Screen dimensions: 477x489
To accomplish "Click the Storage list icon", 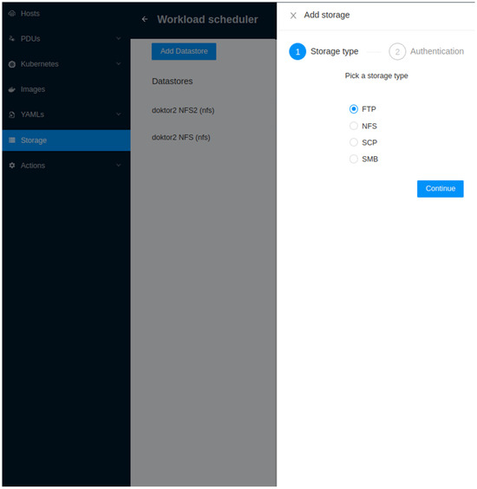I will coord(12,140).
